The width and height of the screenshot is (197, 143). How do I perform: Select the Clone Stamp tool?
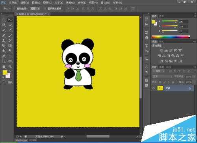4,41
